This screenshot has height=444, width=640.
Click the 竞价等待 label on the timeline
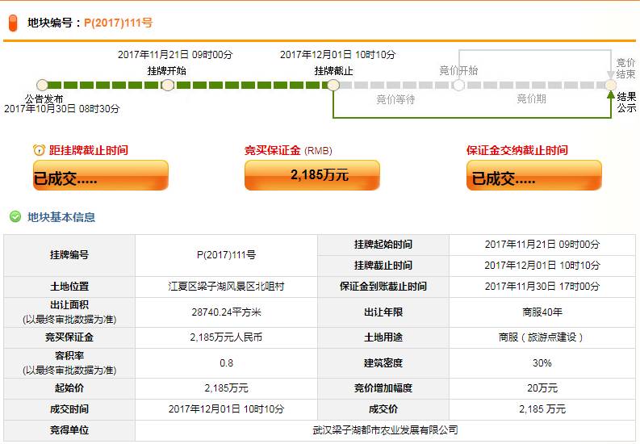pos(395,99)
